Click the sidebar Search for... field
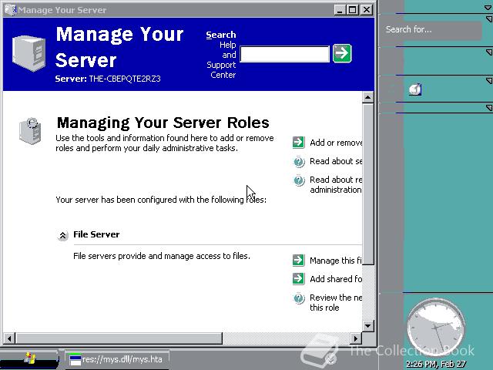The width and height of the screenshot is (493, 370). (x=431, y=30)
